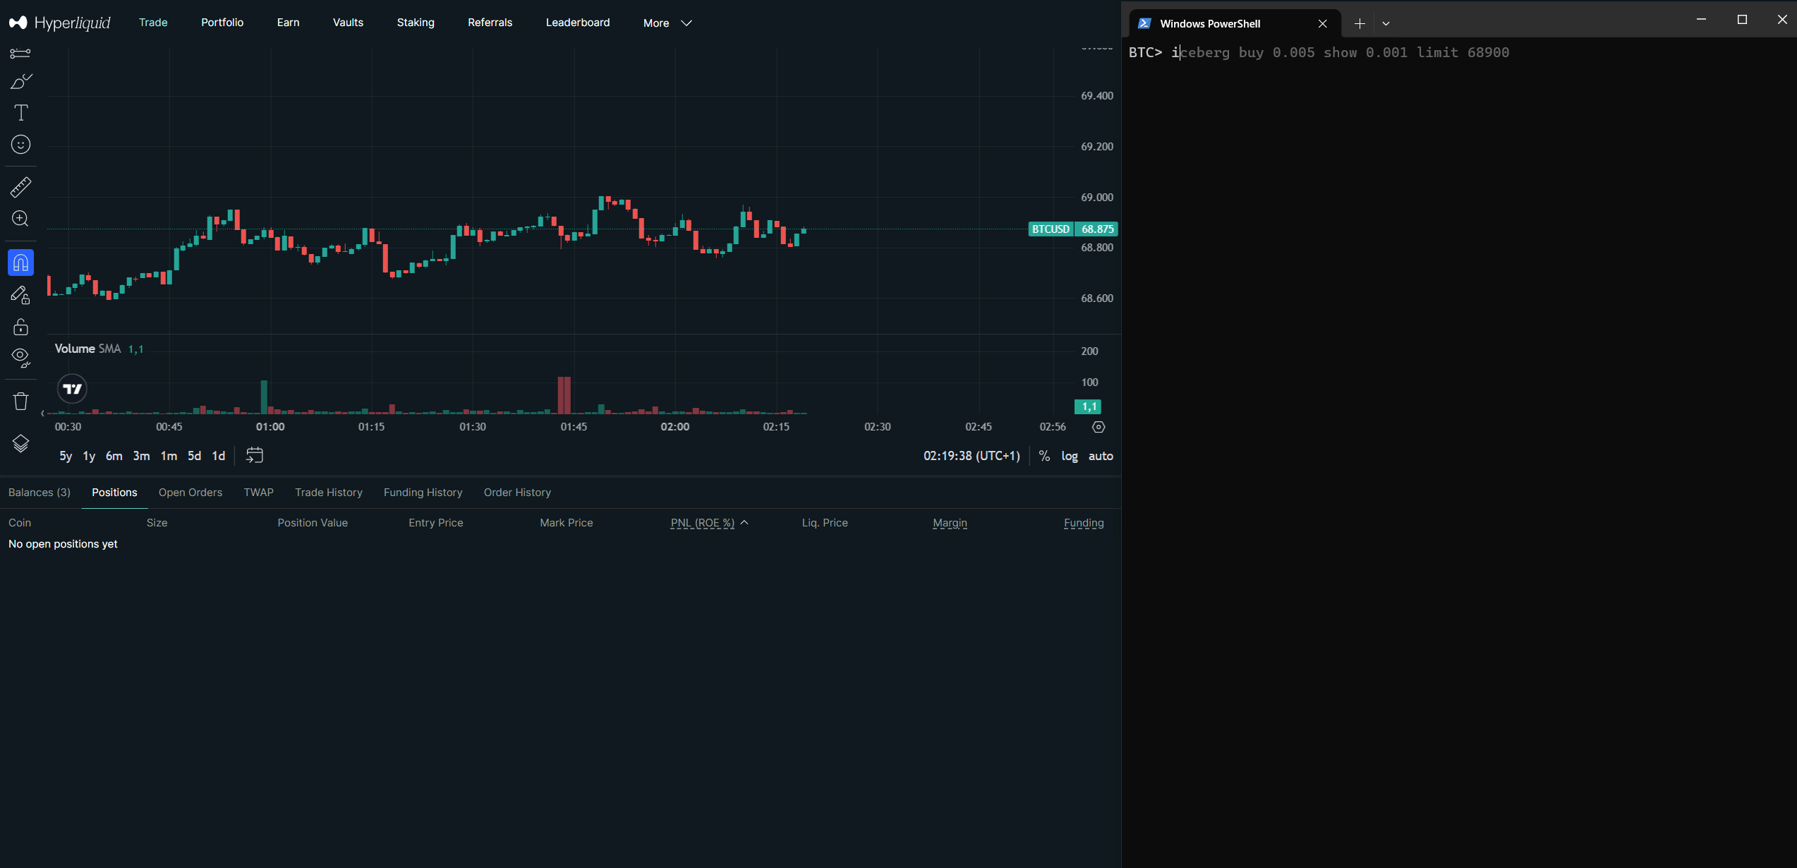
Task: Toggle the PNL (ROE %) sort arrow
Action: [x=743, y=522]
